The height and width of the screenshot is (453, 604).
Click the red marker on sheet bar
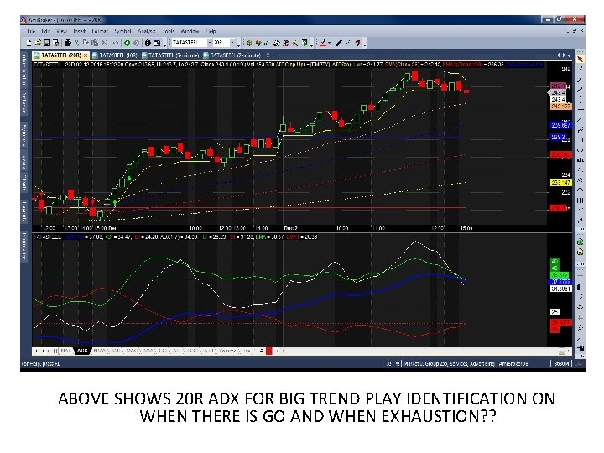coord(269,351)
